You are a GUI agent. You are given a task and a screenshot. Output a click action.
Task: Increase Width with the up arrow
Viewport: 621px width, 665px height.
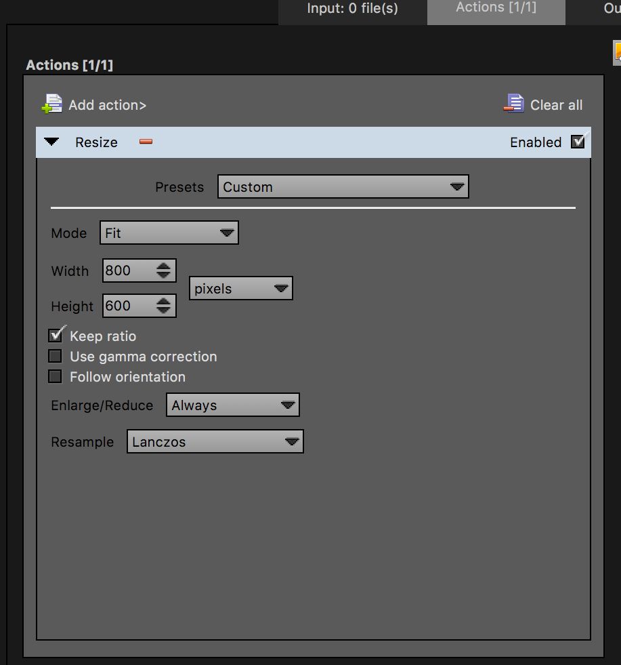coord(163,266)
